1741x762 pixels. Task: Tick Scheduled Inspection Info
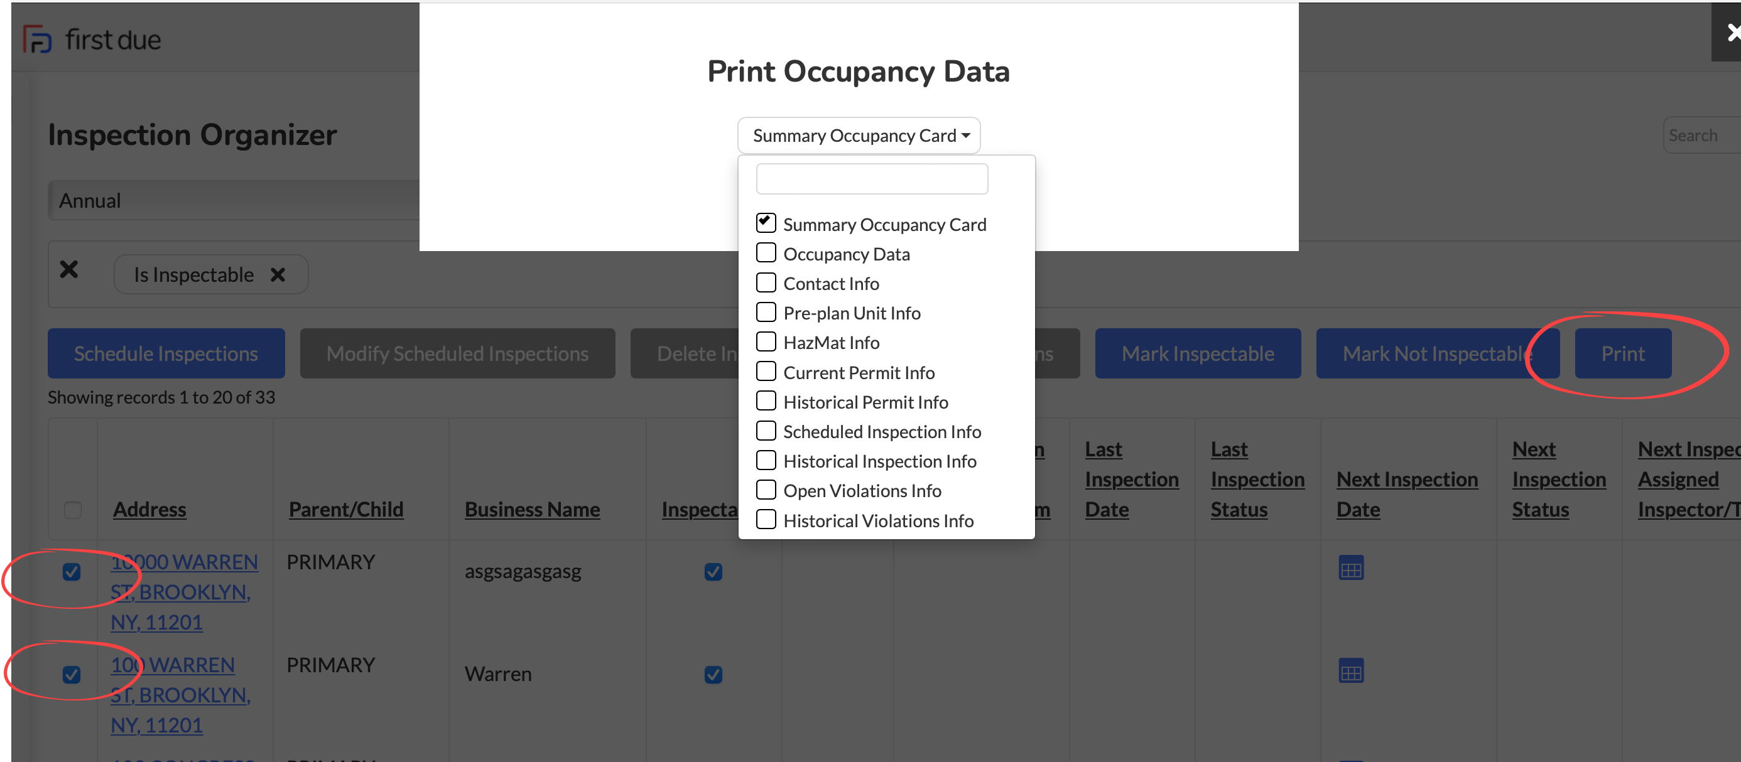coord(766,431)
